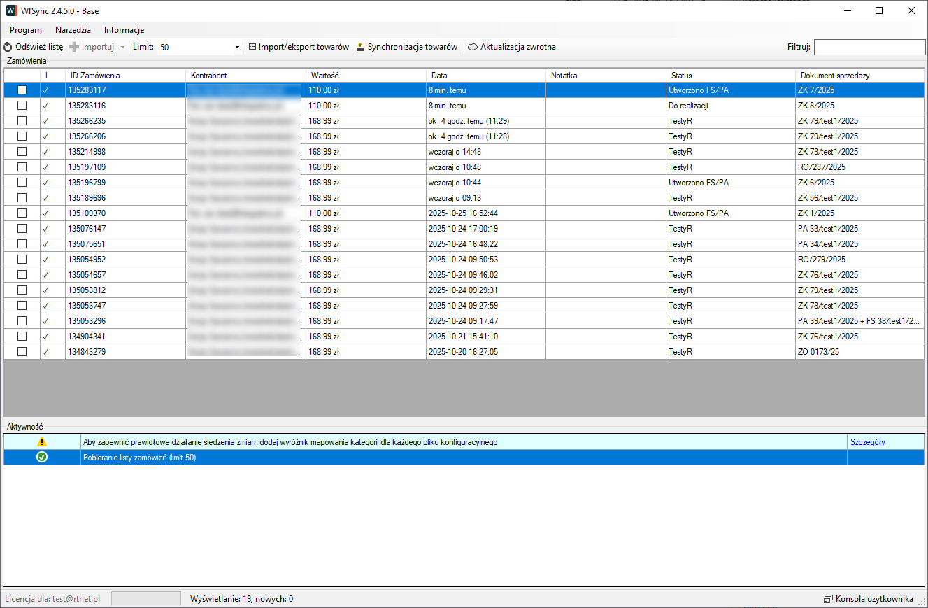928x608 pixels.
Task: Click the progress bar in status bar
Action: (145, 599)
